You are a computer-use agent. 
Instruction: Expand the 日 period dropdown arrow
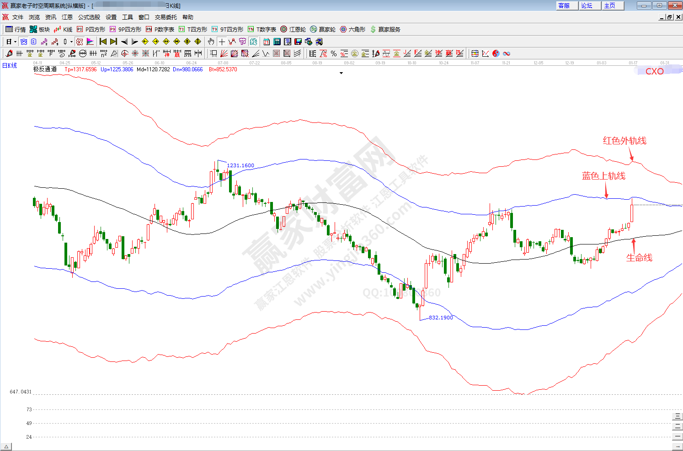point(15,42)
